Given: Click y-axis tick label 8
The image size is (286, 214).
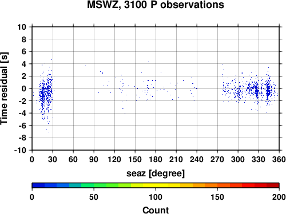Looking at the screenshot, I should point(24,39).
